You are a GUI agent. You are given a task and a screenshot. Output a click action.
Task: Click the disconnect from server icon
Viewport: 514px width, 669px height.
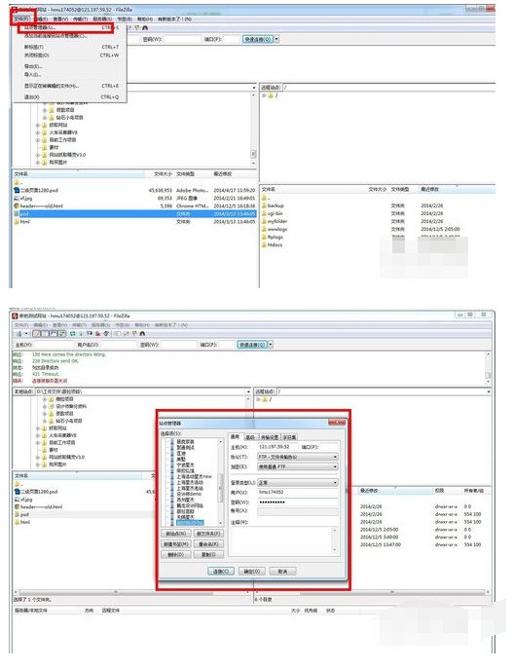(x=97, y=334)
